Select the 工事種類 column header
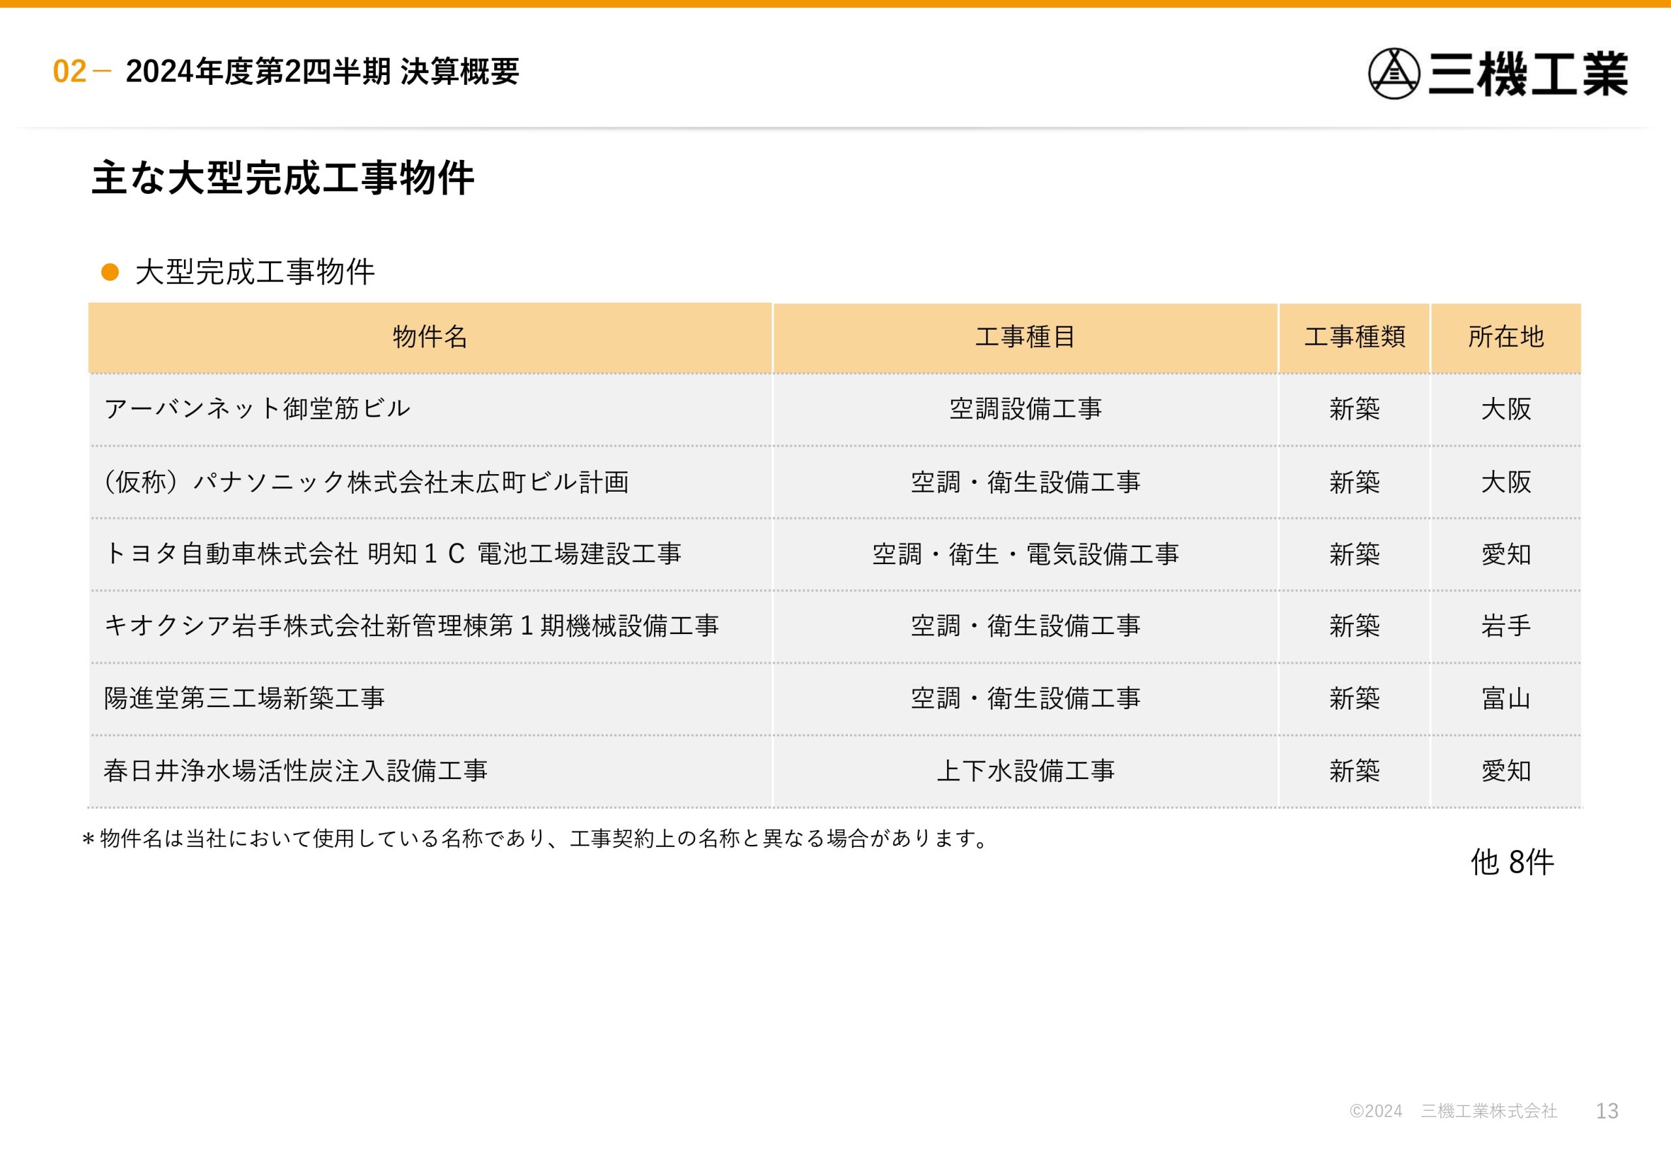1671x1157 pixels. (x=1354, y=337)
